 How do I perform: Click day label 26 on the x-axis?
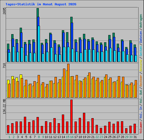tap(114, 137)
